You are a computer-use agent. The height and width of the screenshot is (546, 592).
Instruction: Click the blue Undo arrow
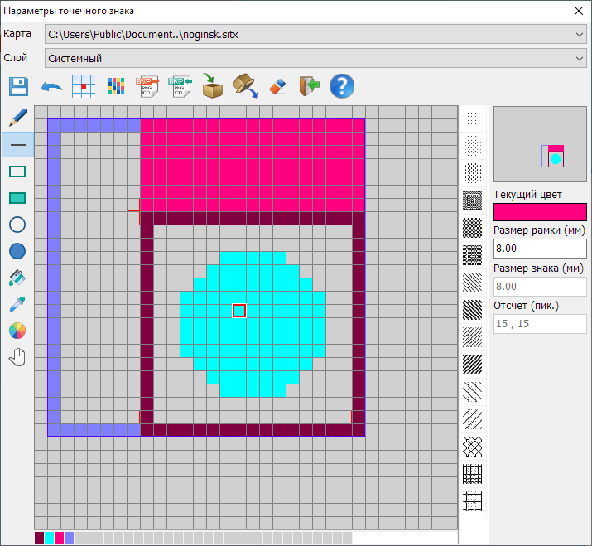click(51, 86)
